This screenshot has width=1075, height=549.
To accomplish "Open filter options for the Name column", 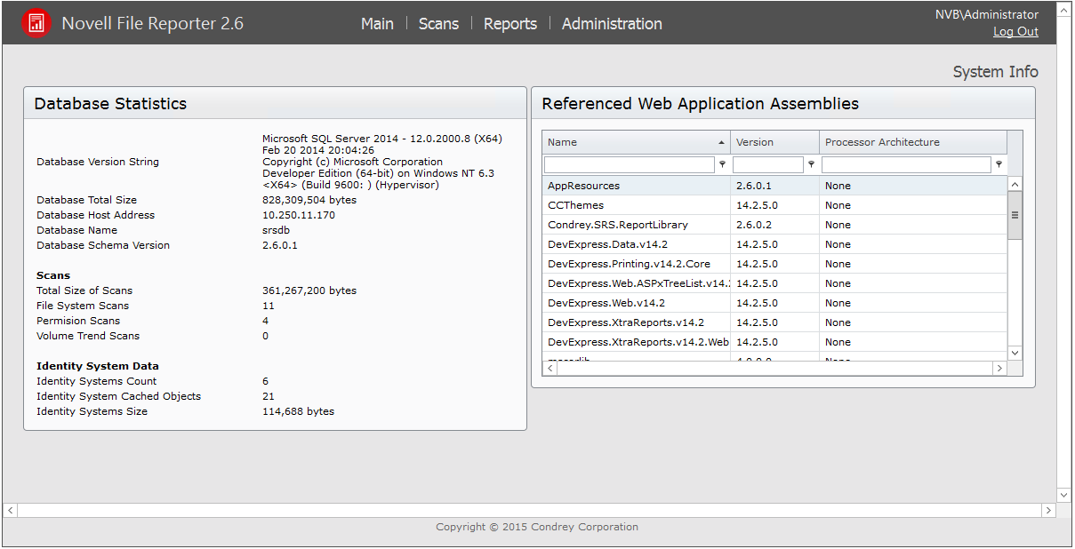I will coord(722,164).
